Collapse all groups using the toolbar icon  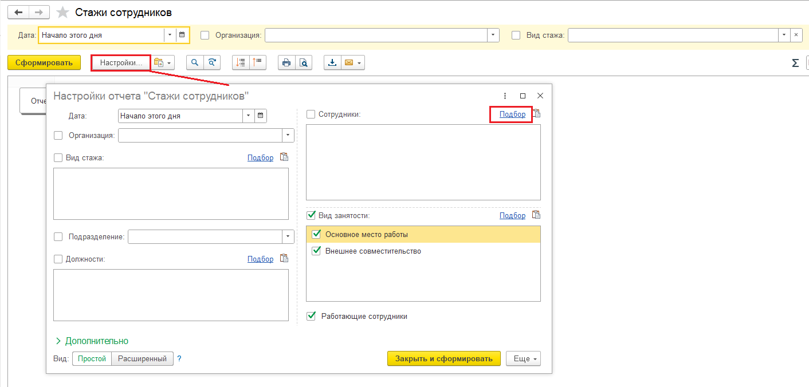pos(258,63)
